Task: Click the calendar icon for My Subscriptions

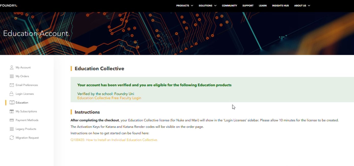Action: 11,111
